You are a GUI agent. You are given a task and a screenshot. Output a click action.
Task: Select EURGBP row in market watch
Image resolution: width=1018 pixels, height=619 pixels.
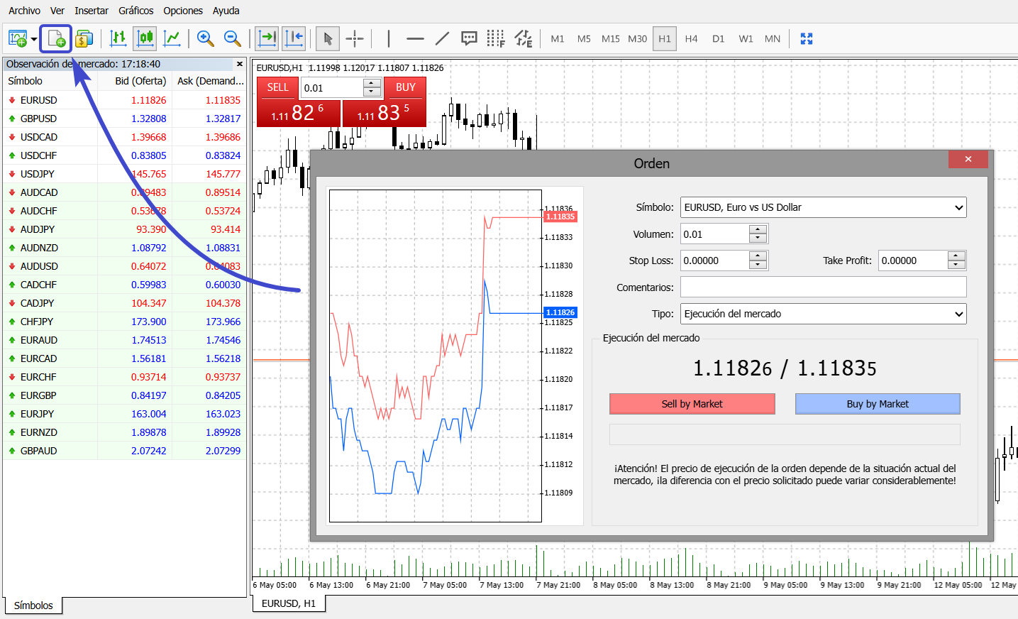point(125,395)
